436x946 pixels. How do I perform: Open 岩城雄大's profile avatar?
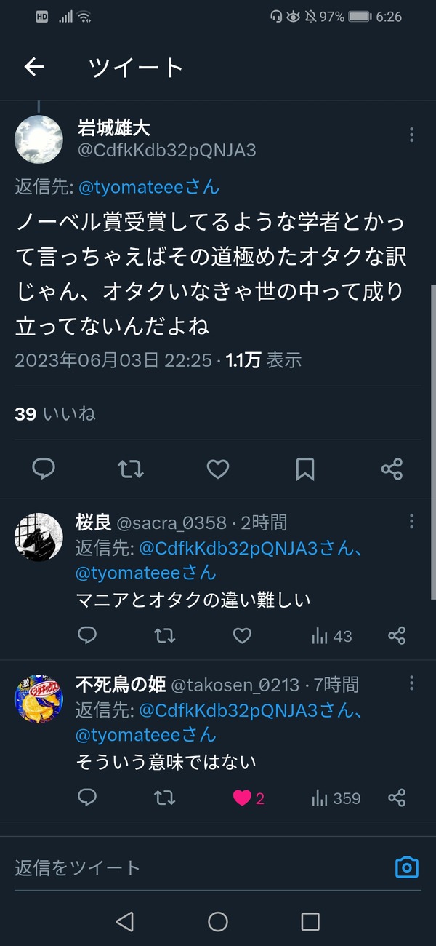pyautogui.click(x=39, y=140)
